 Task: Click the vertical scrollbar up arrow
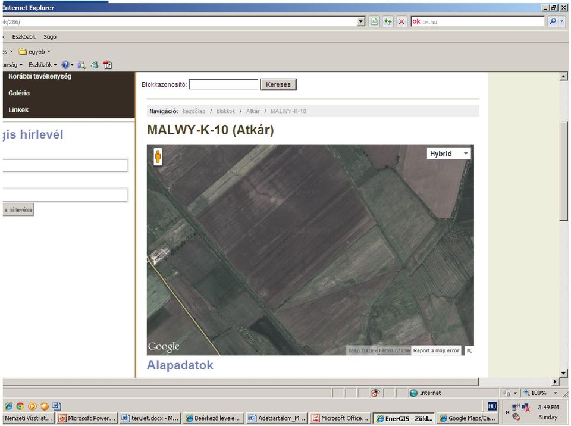(x=564, y=77)
